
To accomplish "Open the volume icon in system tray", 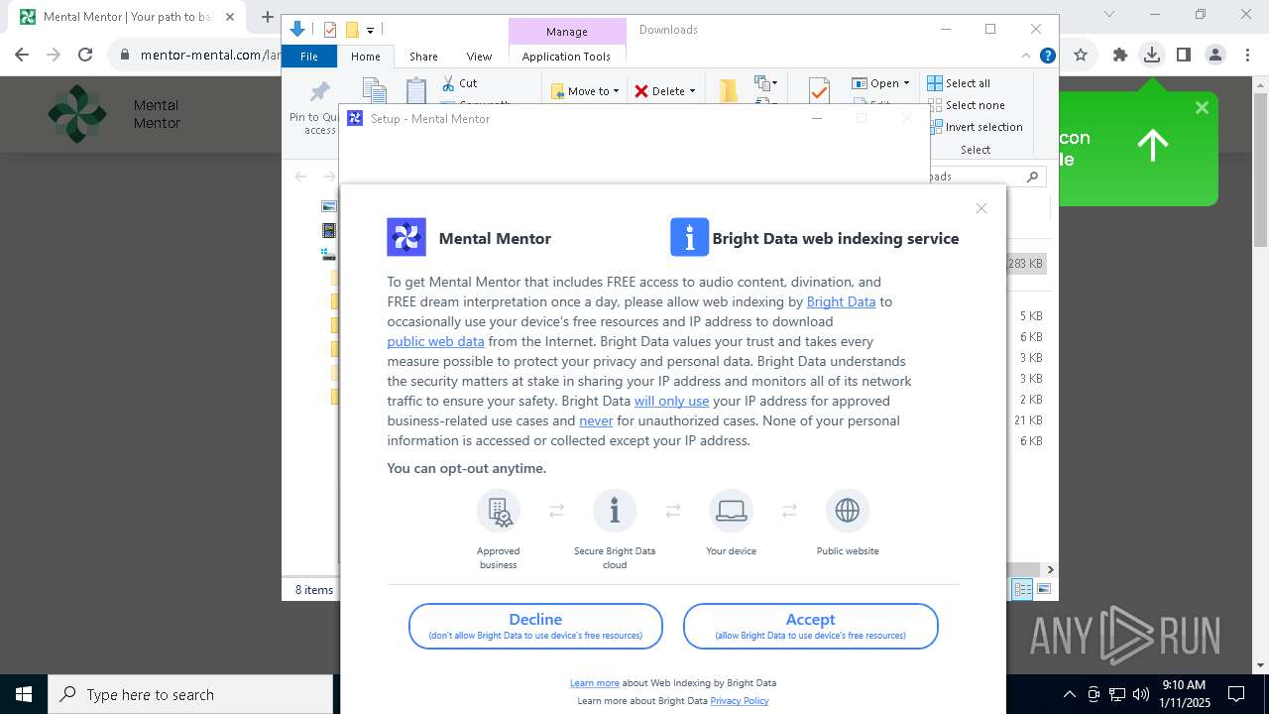I will pyautogui.click(x=1141, y=694).
